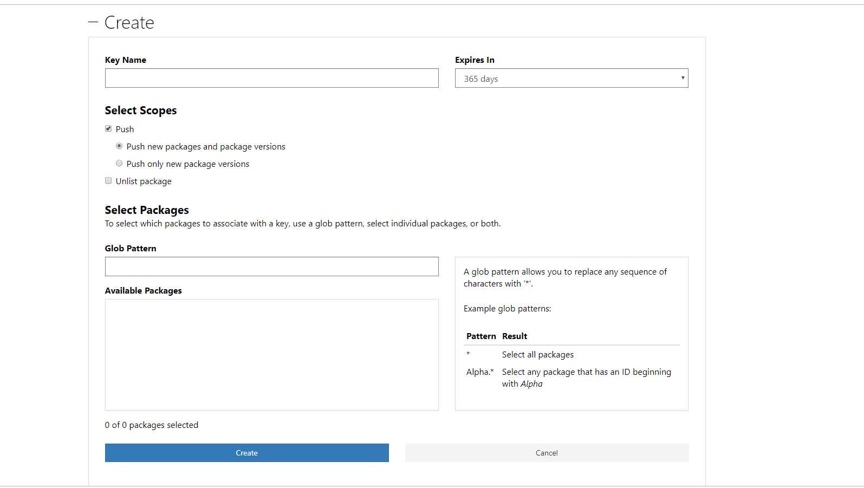
Task: Click the blue Create button
Action: pos(246,453)
